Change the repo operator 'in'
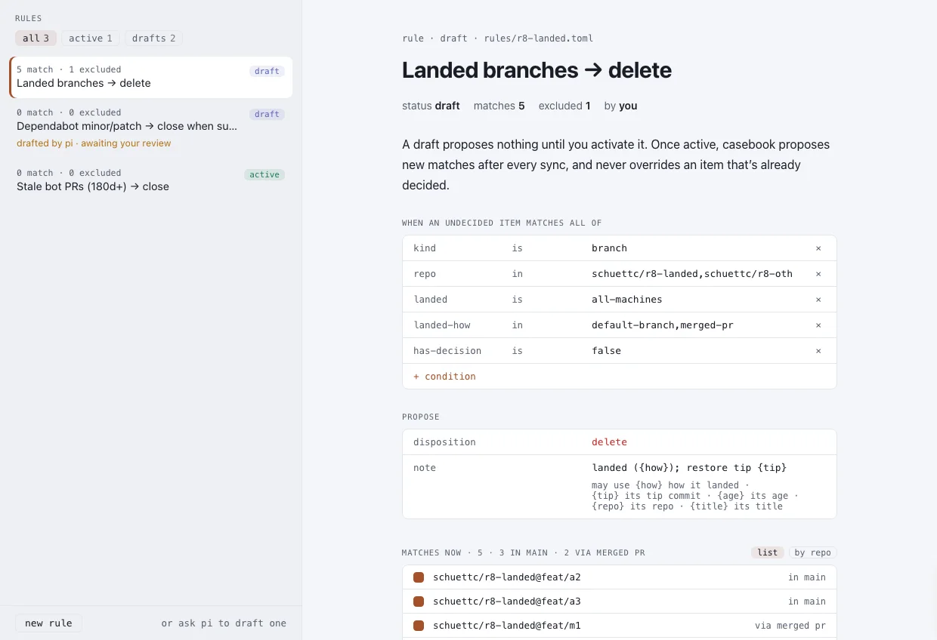This screenshot has height=640, width=937. coord(518,274)
